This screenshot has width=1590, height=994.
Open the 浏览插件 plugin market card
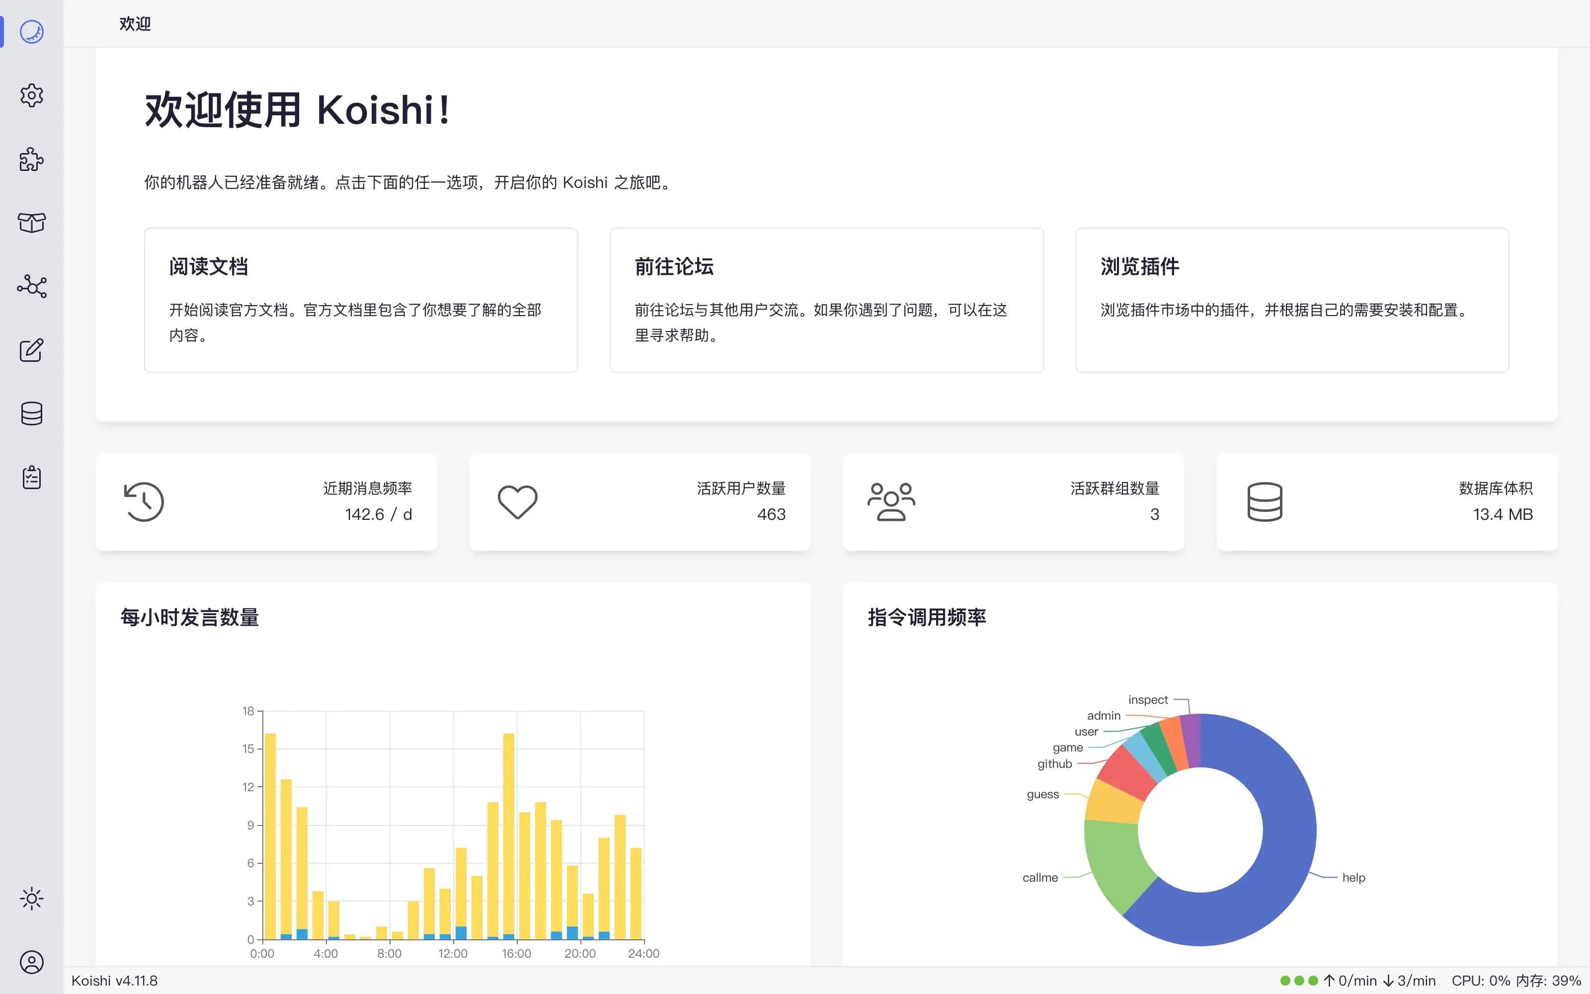tap(1292, 300)
